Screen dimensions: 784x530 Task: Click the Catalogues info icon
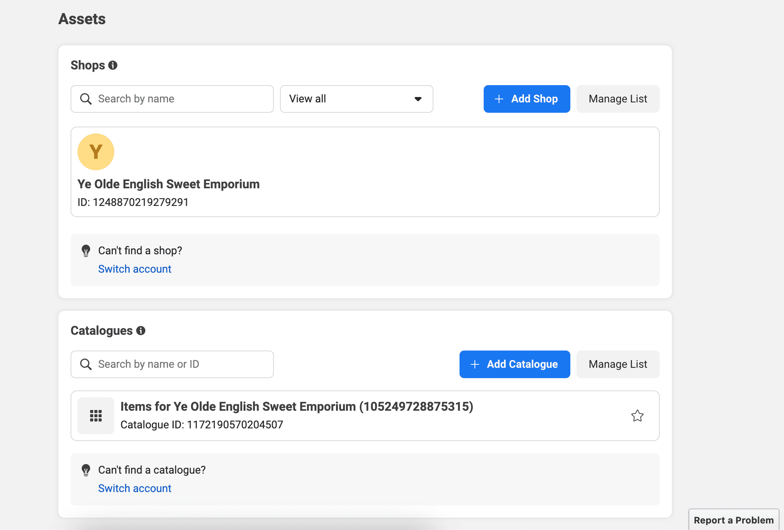141,331
